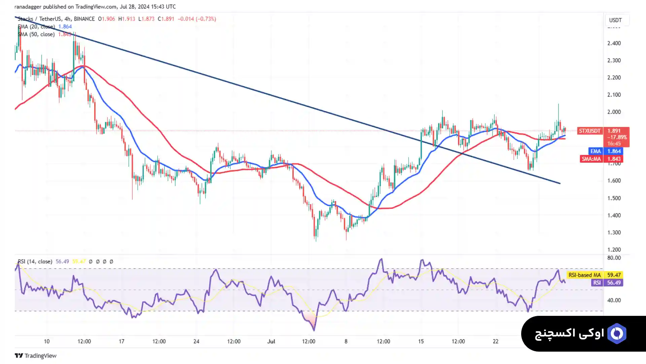Click the EMA axis label

(596, 151)
